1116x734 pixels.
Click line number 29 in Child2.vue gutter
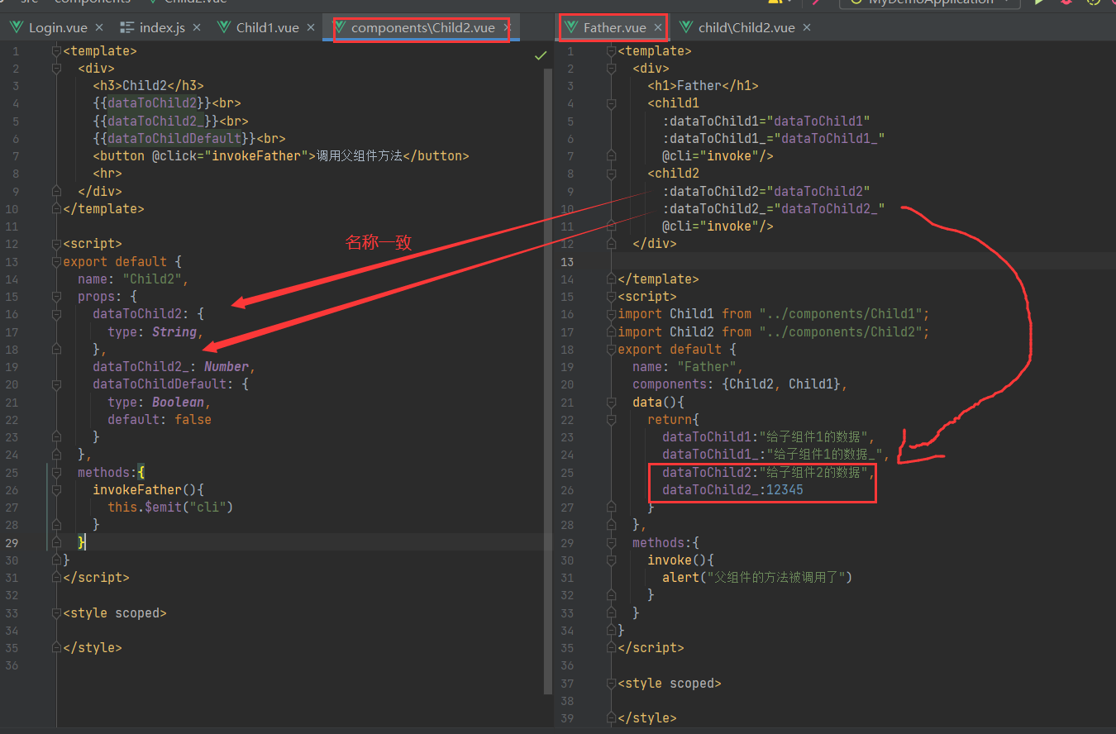(x=11, y=542)
